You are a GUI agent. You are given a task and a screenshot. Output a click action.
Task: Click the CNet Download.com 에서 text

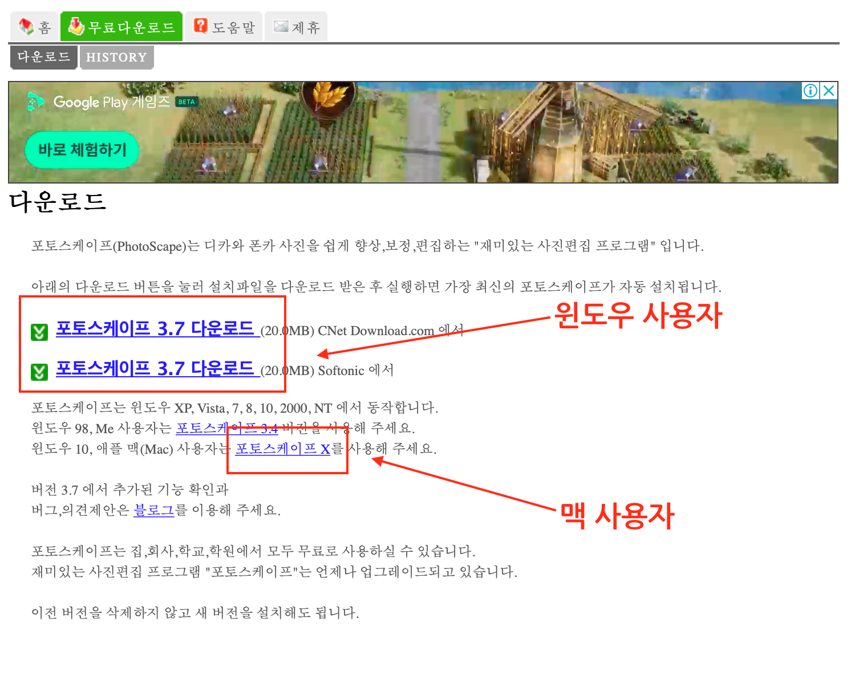[391, 331]
